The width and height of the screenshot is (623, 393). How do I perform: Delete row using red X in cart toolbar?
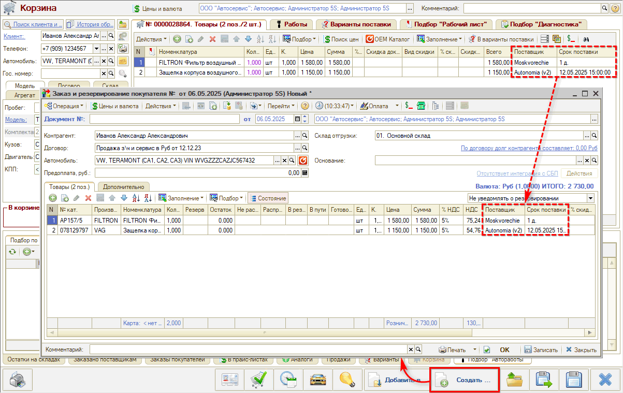[x=212, y=39]
